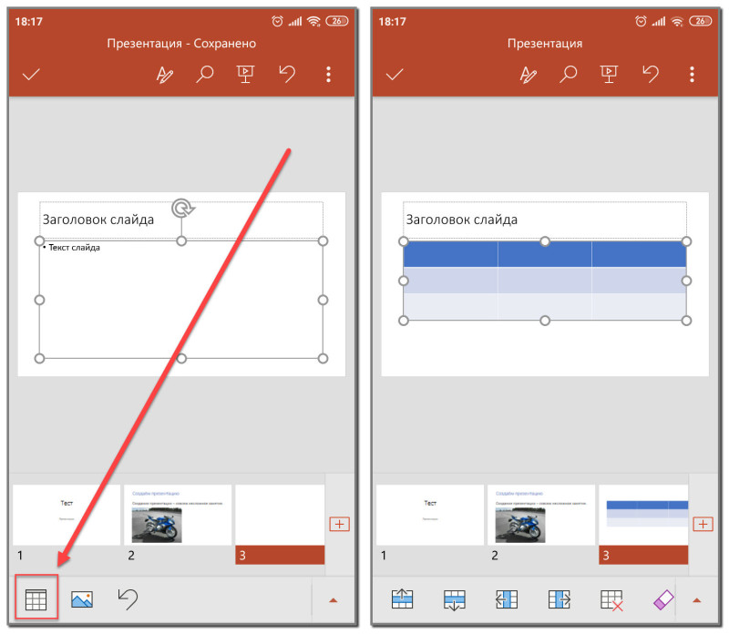Screen dimensions: 729x634
Task: Tap the checkmark done icon in left phone
Action: (x=31, y=75)
